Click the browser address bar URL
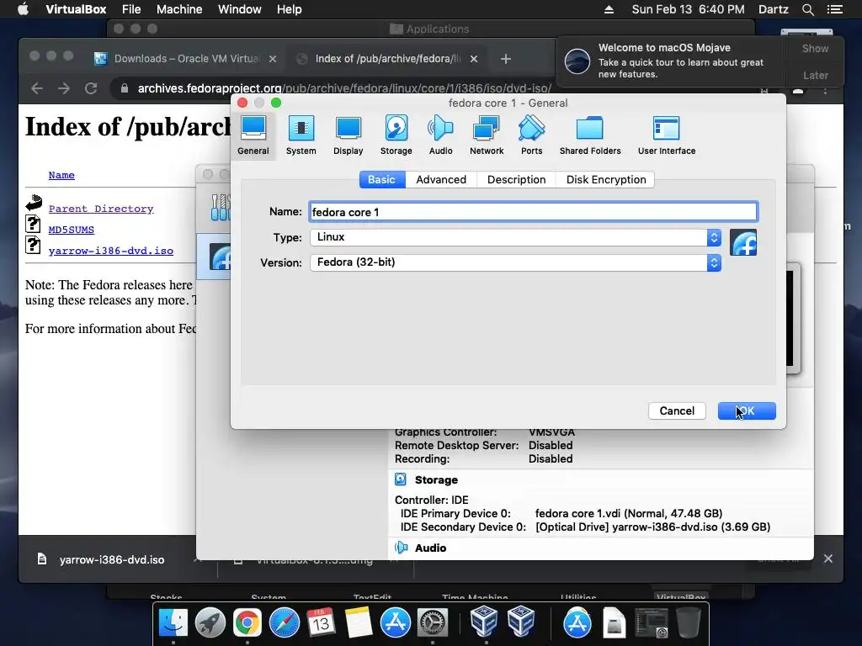862x646 pixels. pos(344,88)
